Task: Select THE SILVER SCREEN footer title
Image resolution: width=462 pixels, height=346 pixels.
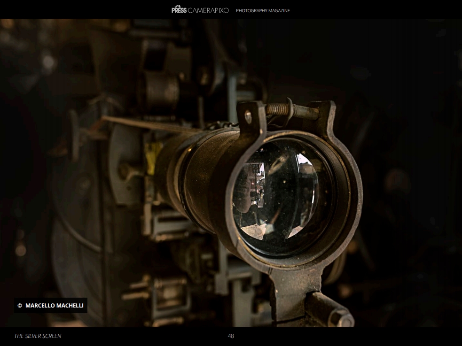Action: 38,336
